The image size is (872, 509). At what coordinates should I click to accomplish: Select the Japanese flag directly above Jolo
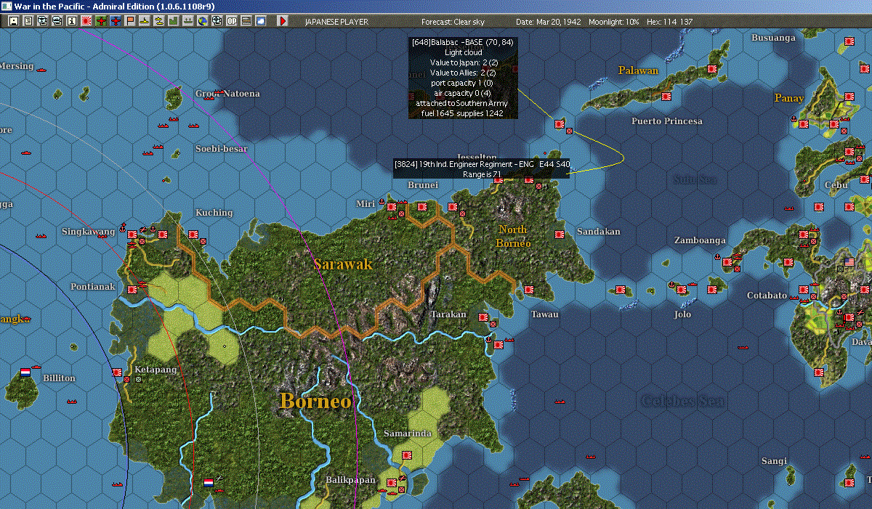point(682,290)
